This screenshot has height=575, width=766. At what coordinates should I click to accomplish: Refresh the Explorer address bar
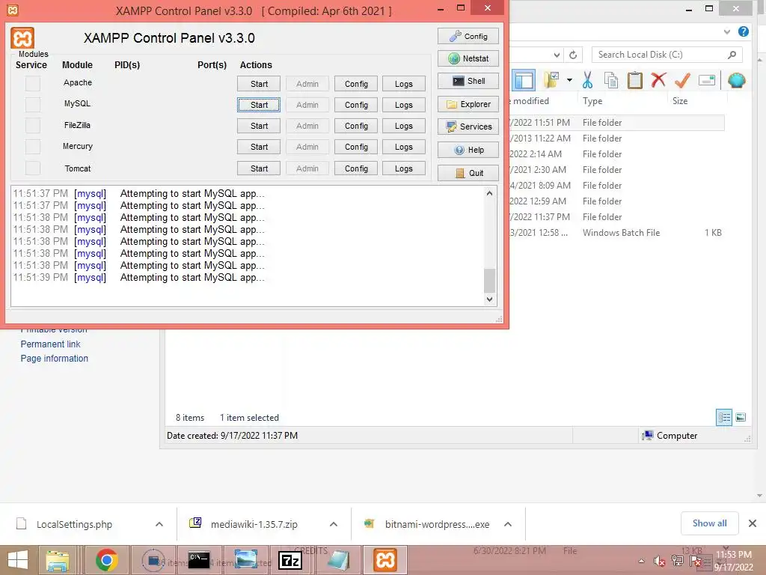click(573, 55)
